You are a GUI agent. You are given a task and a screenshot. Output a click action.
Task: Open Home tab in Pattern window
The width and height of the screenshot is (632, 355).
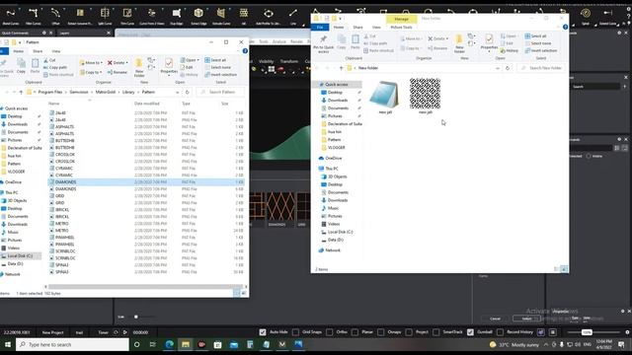[x=19, y=51]
